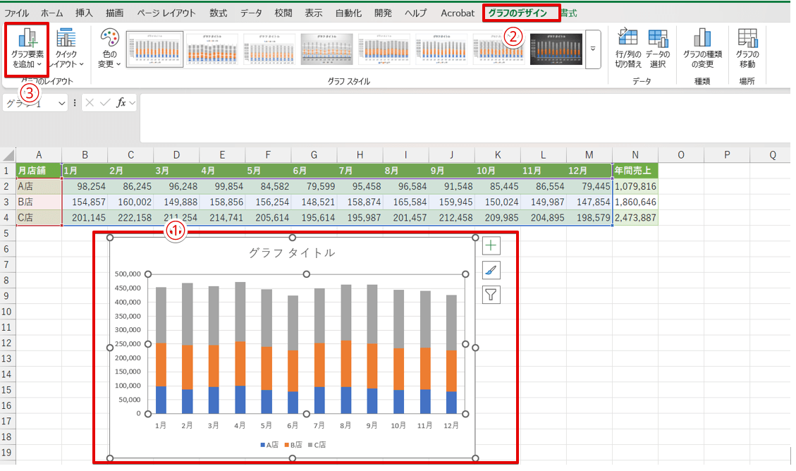Open the Acrobat tab

coord(458,13)
